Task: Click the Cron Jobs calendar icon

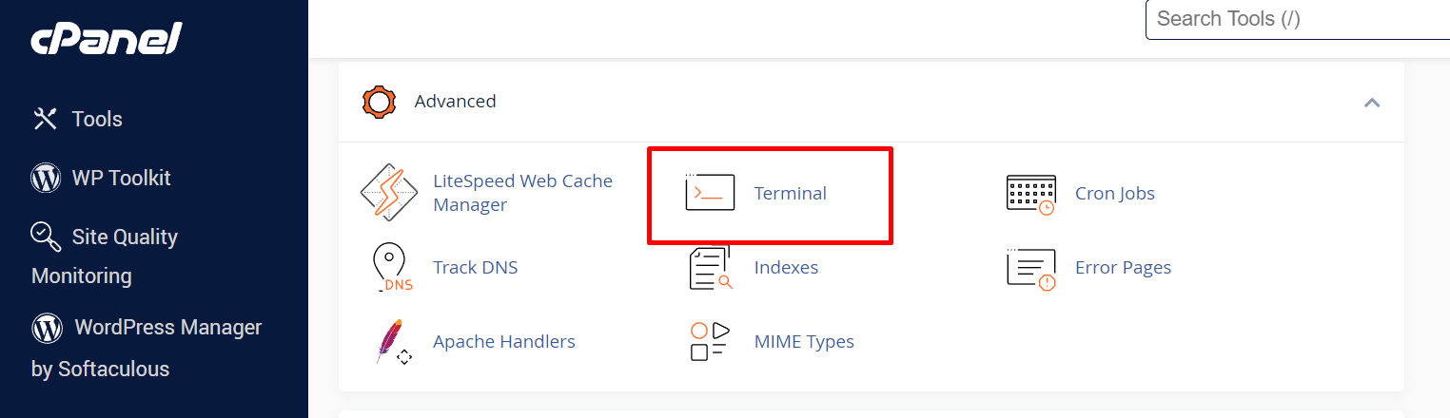Action: pyautogui.click(x=1030, y=194)
